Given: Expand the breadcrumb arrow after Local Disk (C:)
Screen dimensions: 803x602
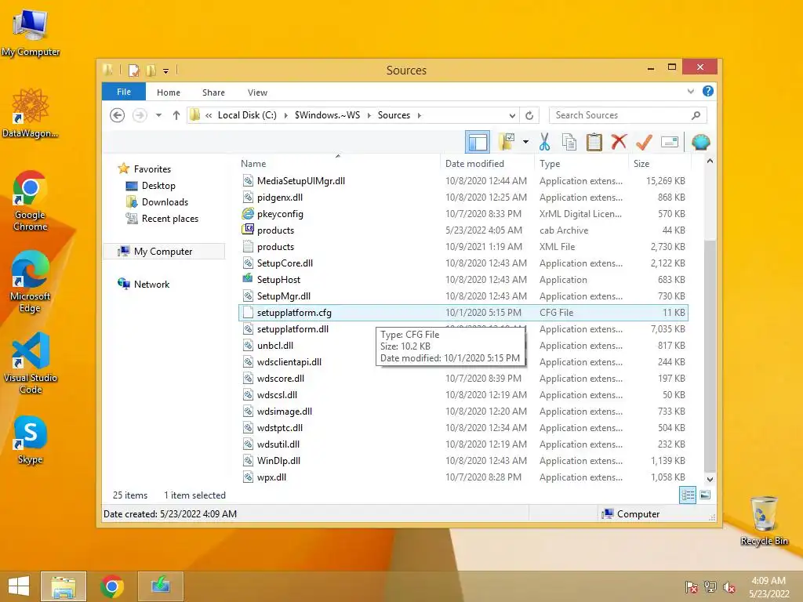Looking at the screenshot, I should (x=285, y=115).
